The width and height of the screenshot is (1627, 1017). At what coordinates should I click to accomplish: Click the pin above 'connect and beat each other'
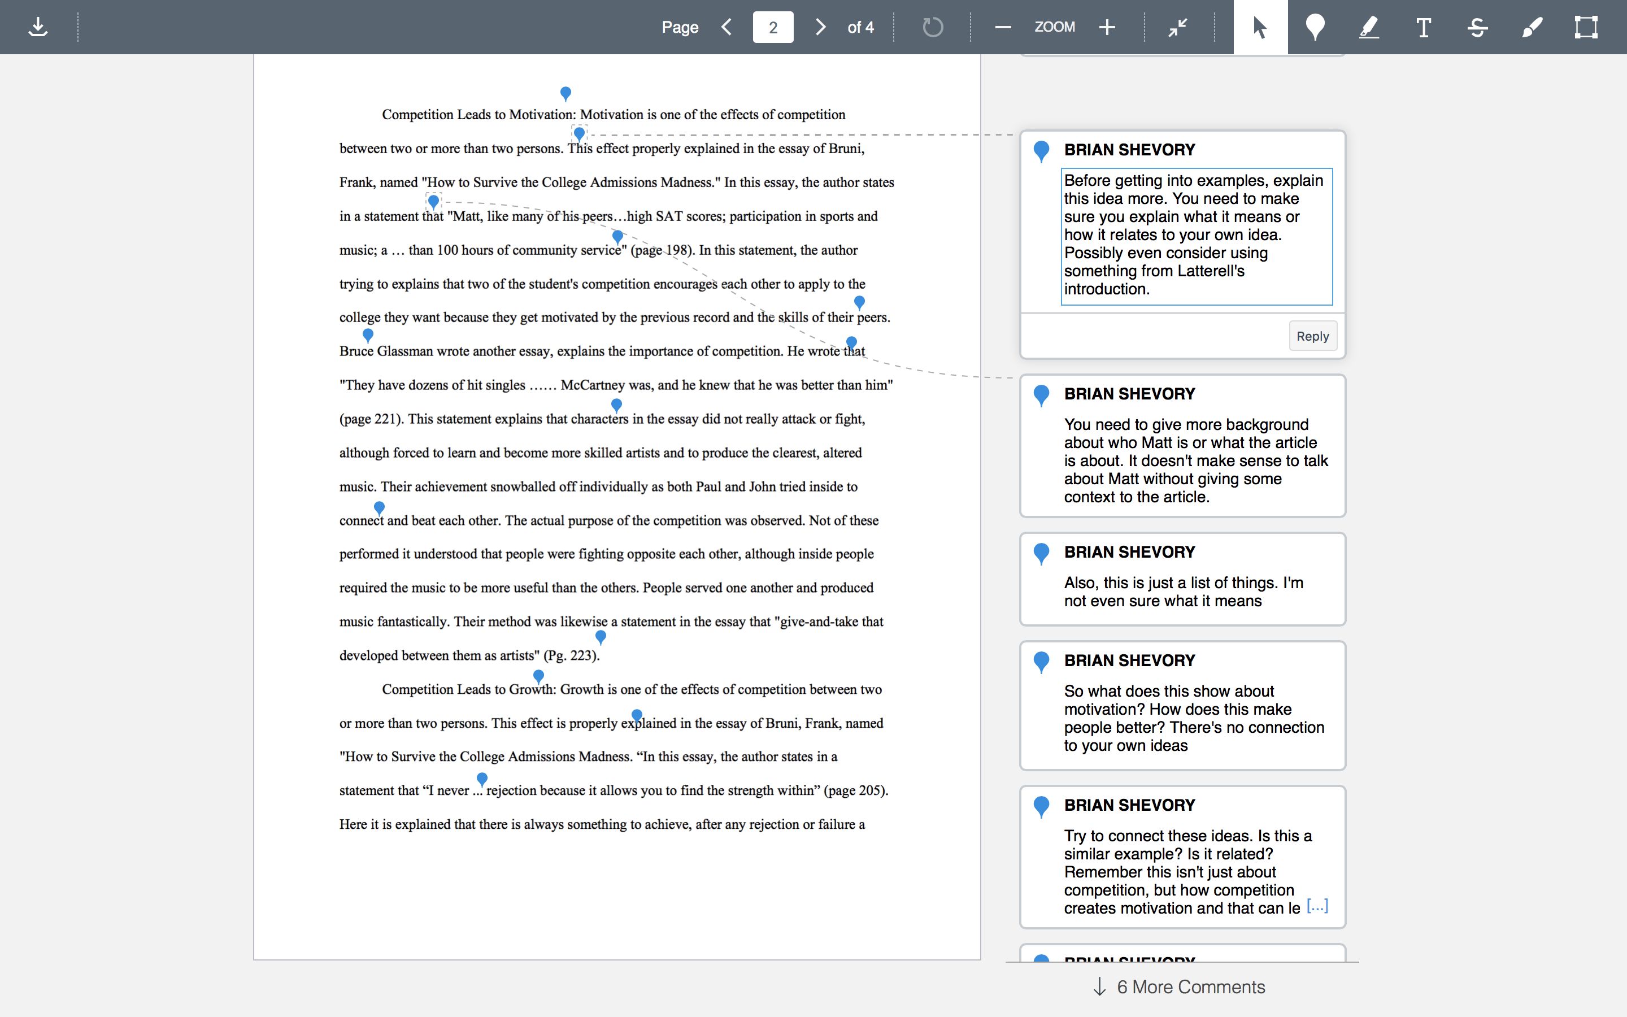(x=379, y=508)
